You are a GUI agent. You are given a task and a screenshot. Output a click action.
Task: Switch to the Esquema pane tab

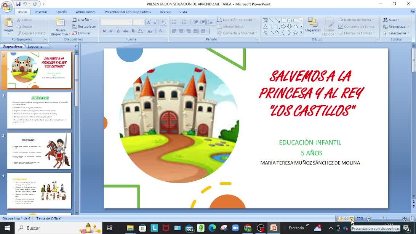[x=35, y=46]
